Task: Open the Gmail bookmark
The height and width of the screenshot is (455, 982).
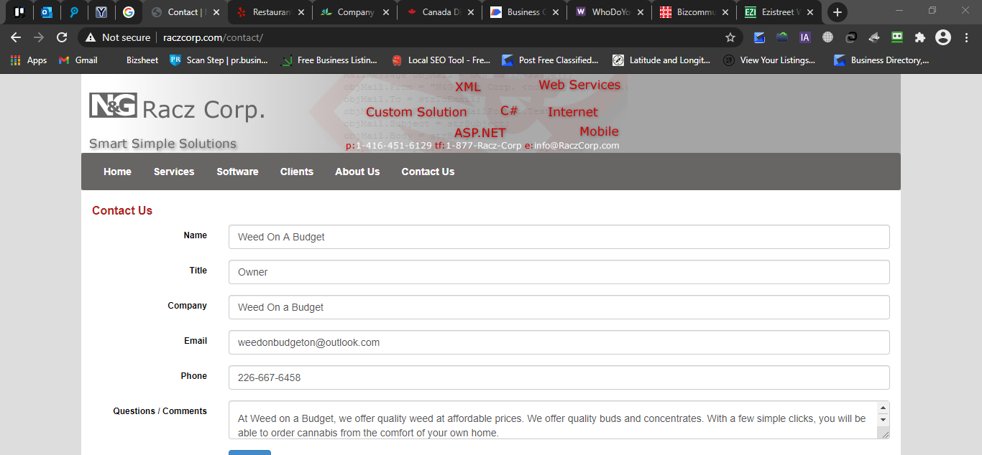Action: click(78, 60)
